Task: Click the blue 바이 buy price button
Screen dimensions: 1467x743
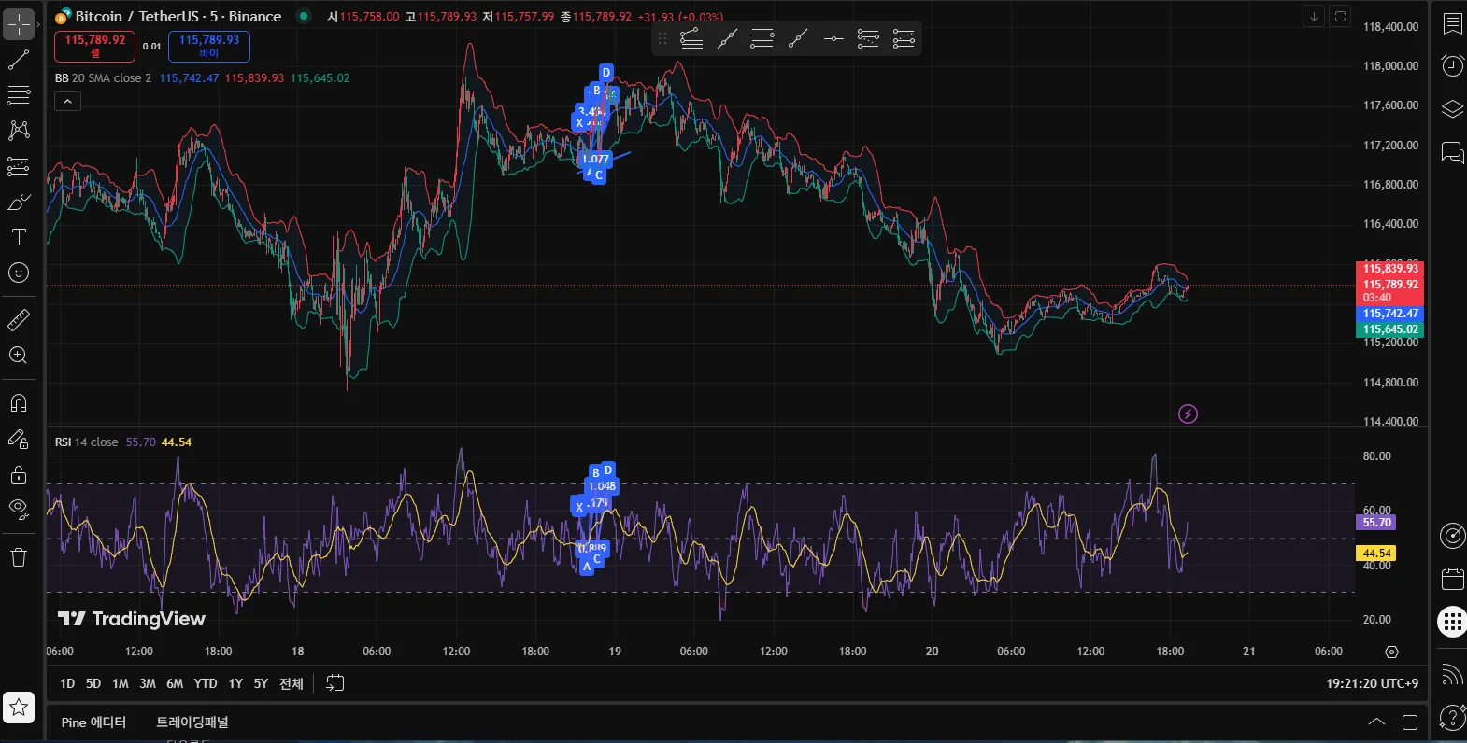Action: [208, 46]
